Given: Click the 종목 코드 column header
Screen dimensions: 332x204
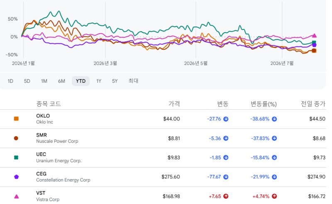Looking at the screenshot, I should coord(49,104).
